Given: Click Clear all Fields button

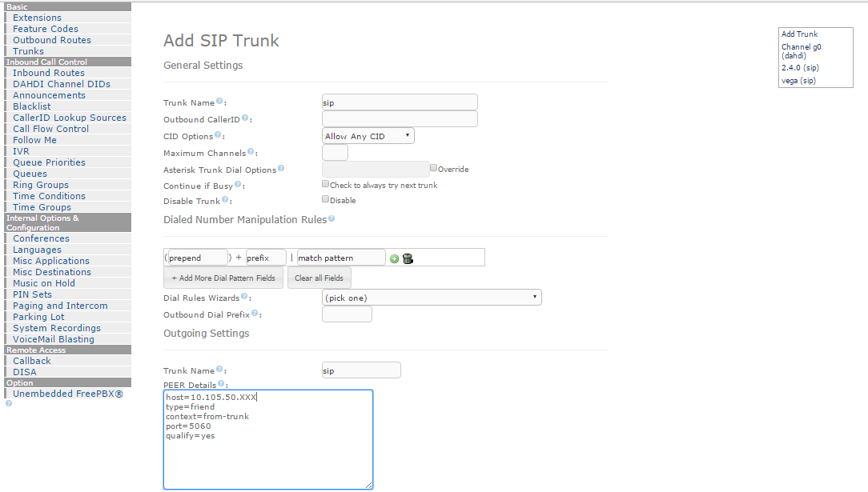Looking at the screenshot, I should click(x=319, y=278).
